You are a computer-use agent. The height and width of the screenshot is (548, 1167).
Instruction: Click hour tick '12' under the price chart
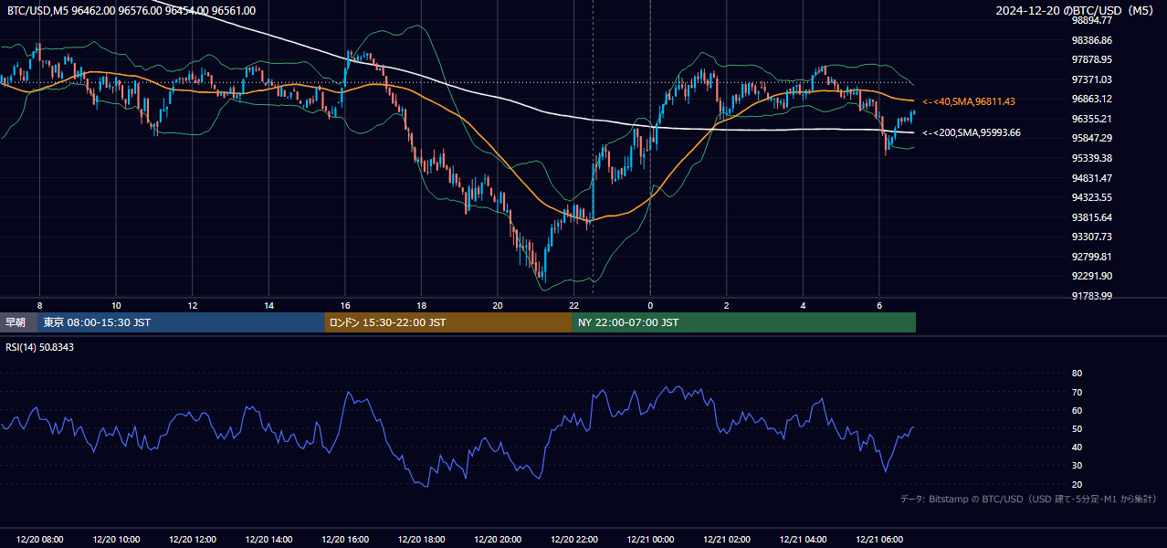click(x=192, y=305)
